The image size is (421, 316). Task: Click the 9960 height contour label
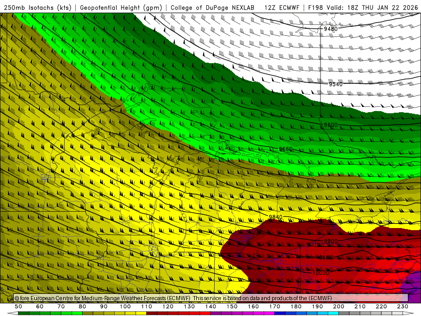click(325, 258)
